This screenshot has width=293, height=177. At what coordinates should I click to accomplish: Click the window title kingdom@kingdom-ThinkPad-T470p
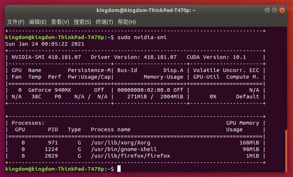tap(146, 10)
